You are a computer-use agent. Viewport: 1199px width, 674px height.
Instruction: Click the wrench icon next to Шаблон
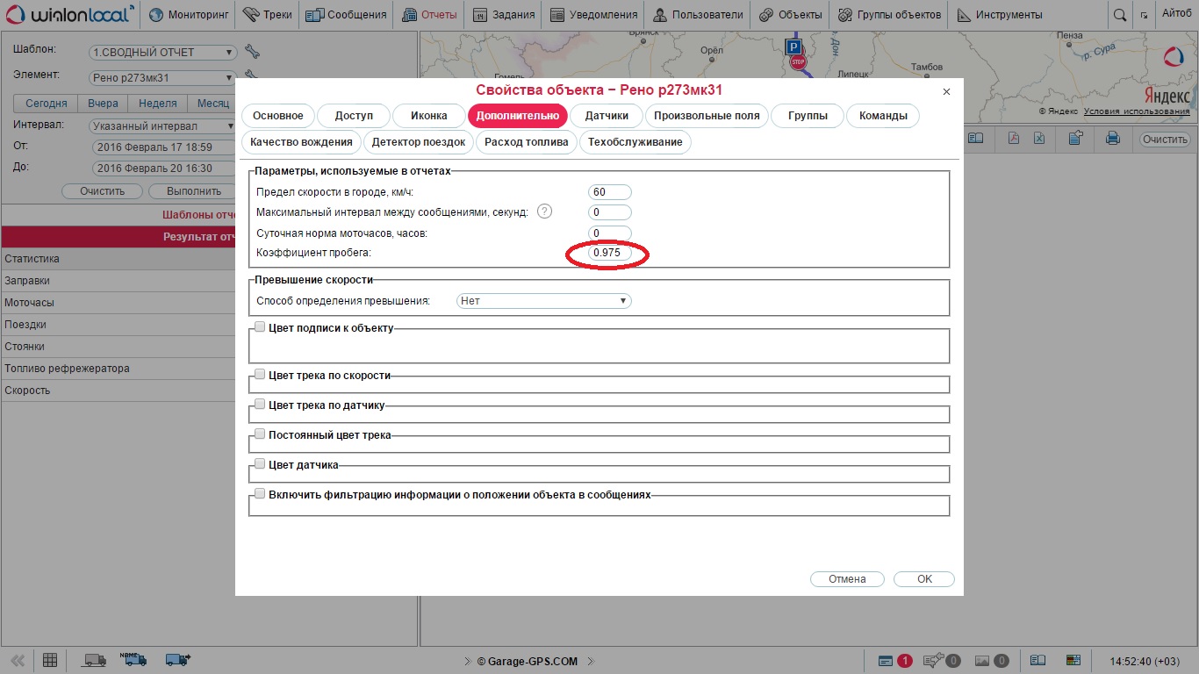click(252, 52)
